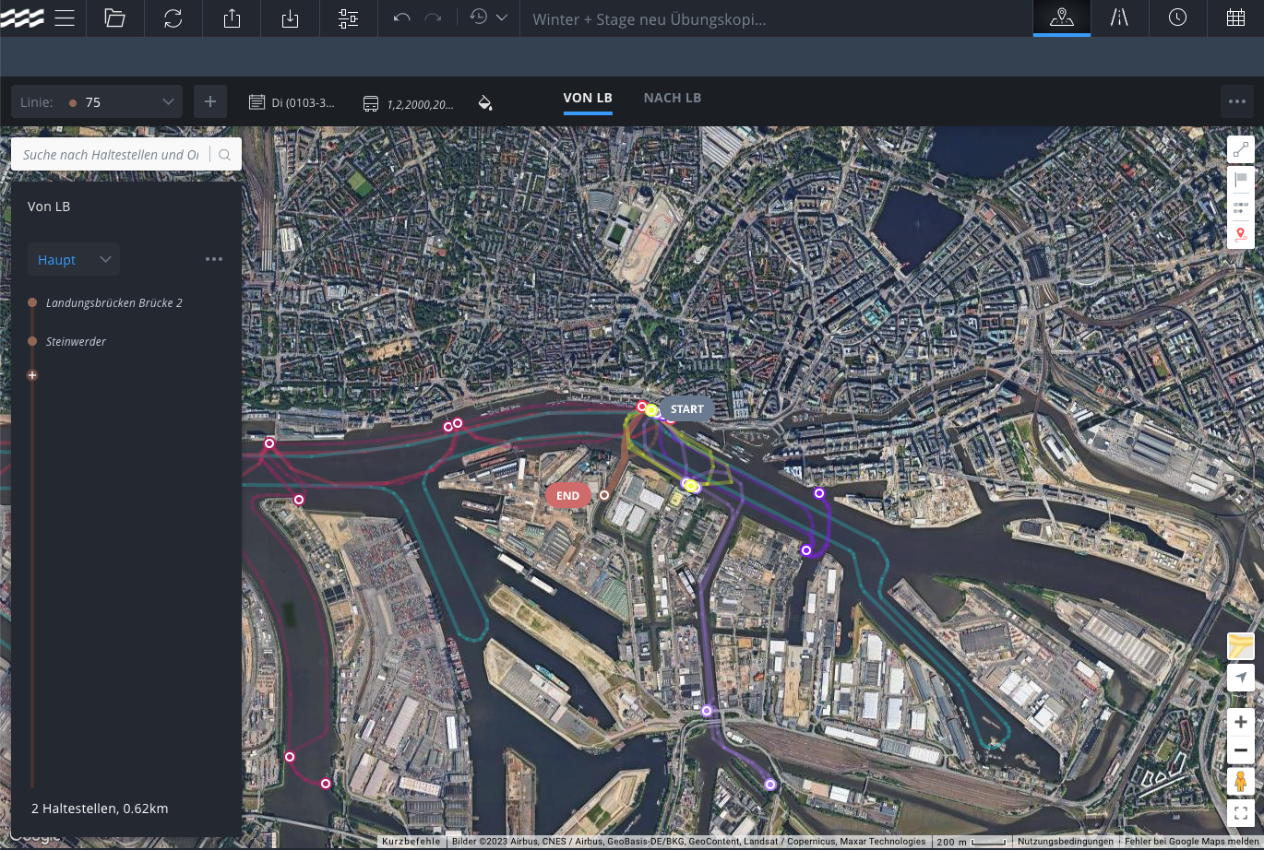The width and height of the screenshot is (1264, 850).
Task: Open the Nutzungsbedingungen link
Action: (x=1066, y=842)
